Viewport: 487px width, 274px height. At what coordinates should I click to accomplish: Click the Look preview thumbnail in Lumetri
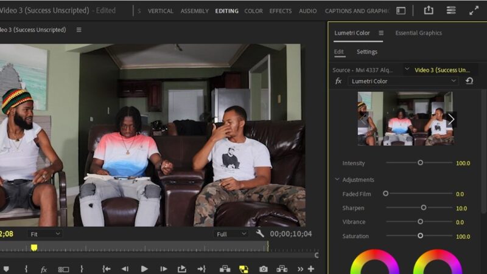point(405,118)
